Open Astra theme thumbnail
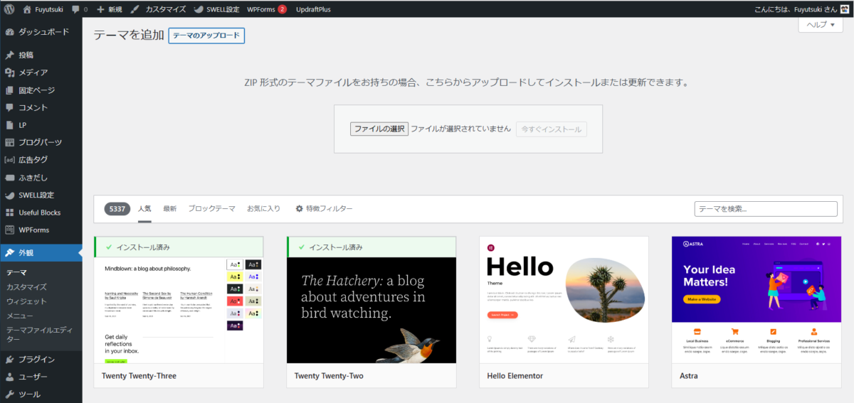 (x=757, y=300)
